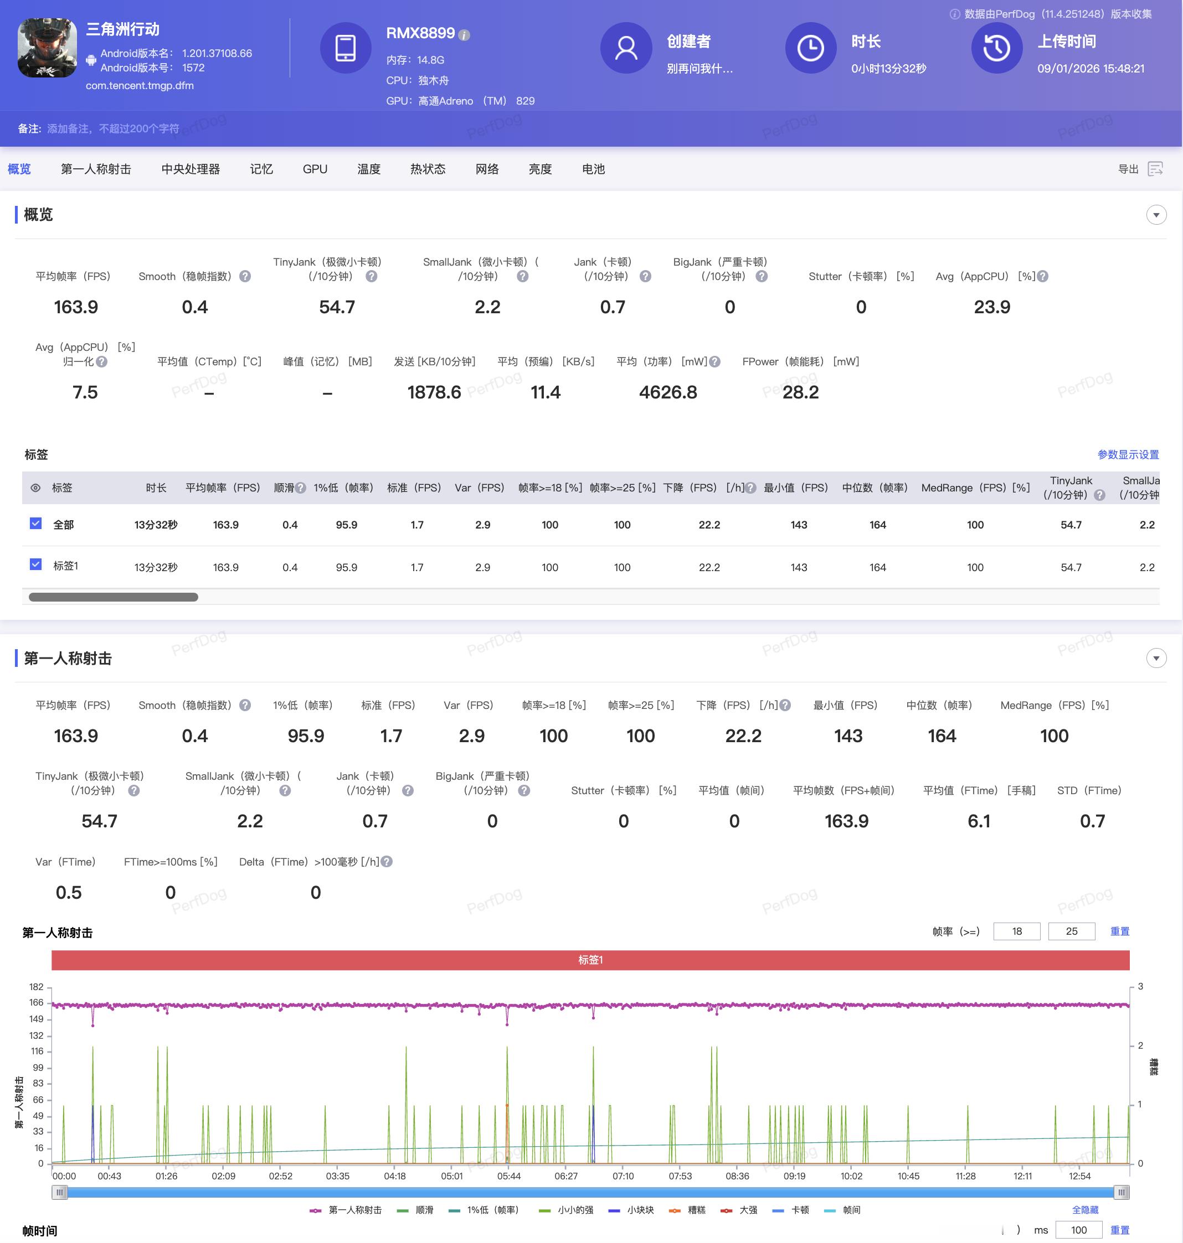1183x1243 pixels.
Task: Click help icon beside BigJank overview metric
Action: 762,276
